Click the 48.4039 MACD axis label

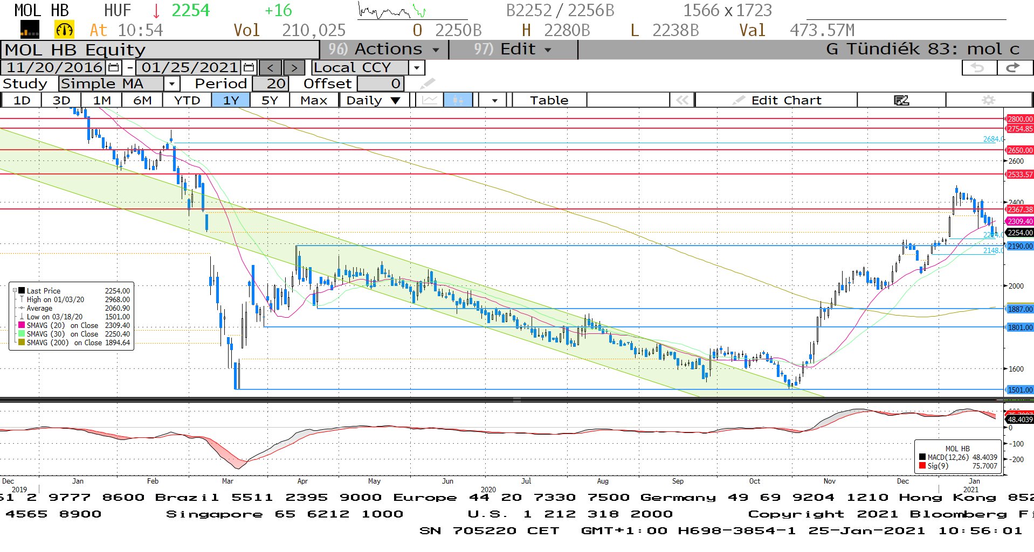(x=1020, y=420)
